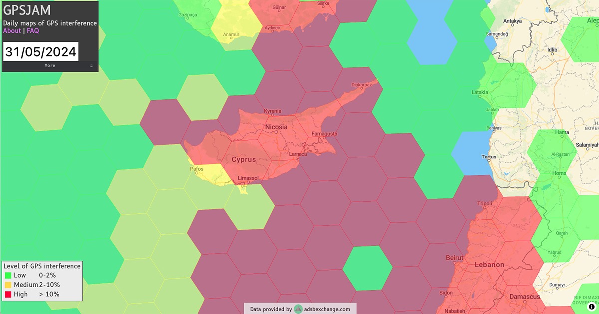
Task: Click the Tripoli city label
Action: coord(485,204)
